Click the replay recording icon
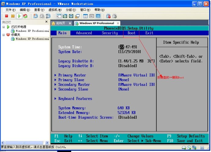This screenshot has height=152, width=211. (x=114, y=16)
